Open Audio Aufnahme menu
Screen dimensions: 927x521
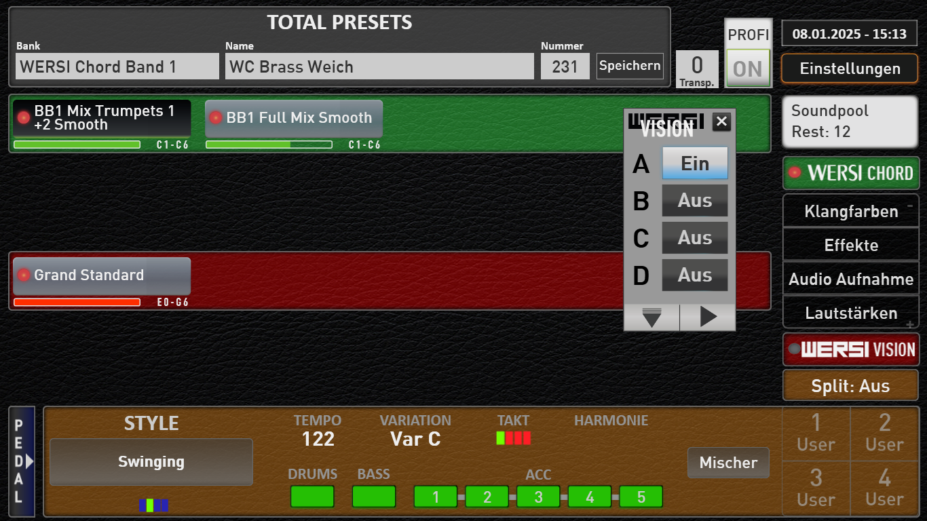pyautogui.click(x=851, y=279)
